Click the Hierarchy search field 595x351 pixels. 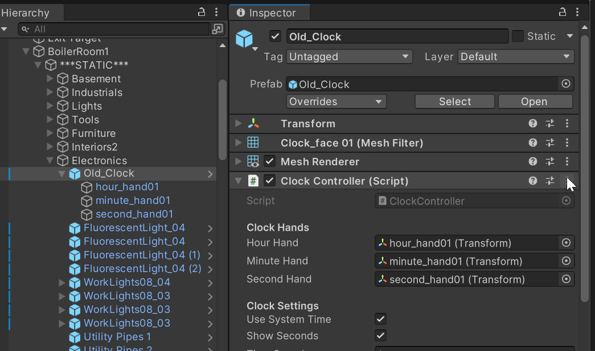(x=114, y=29)
